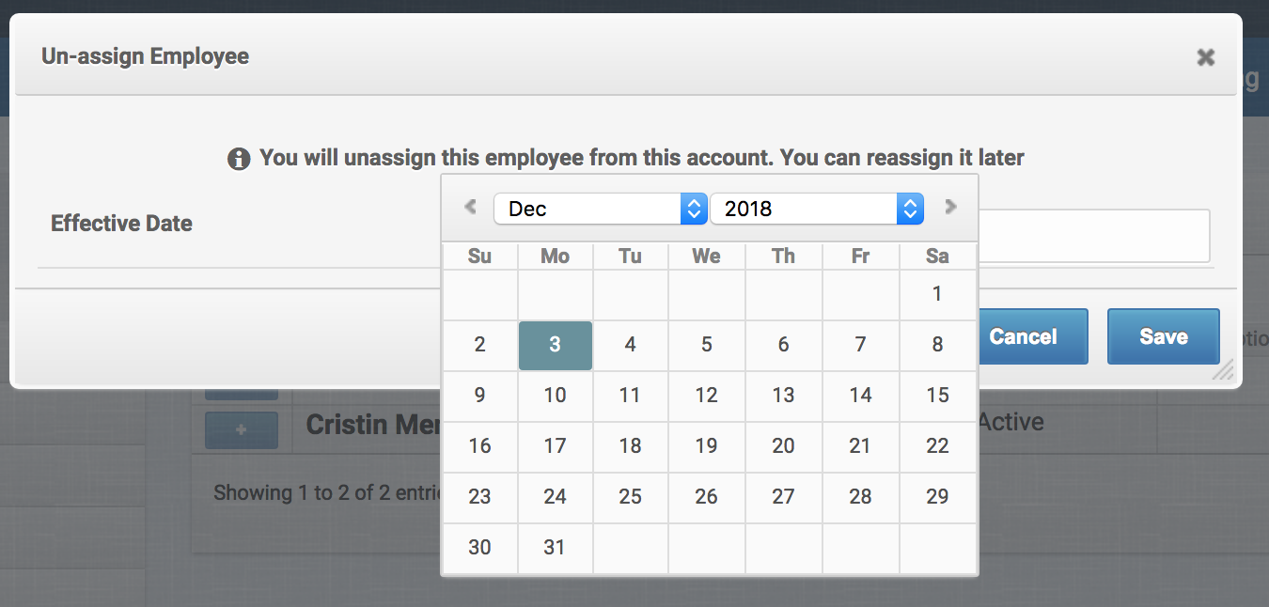Image resolution: width=1269 pixels, height=607 pixels.
Task: Pick December 14 in the calendar
Action: coord(860,396)
